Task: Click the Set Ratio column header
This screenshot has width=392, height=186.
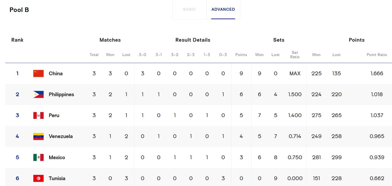Action: click(x=295, y=55)
